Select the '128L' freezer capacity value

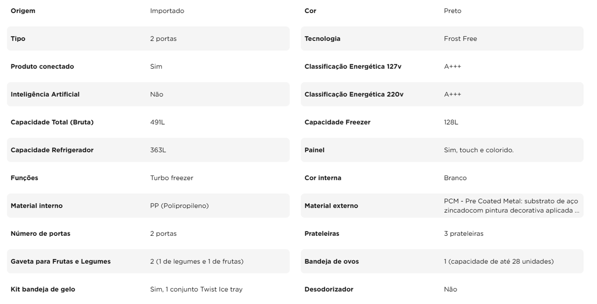pyautogui.click(x=451, y=122)
